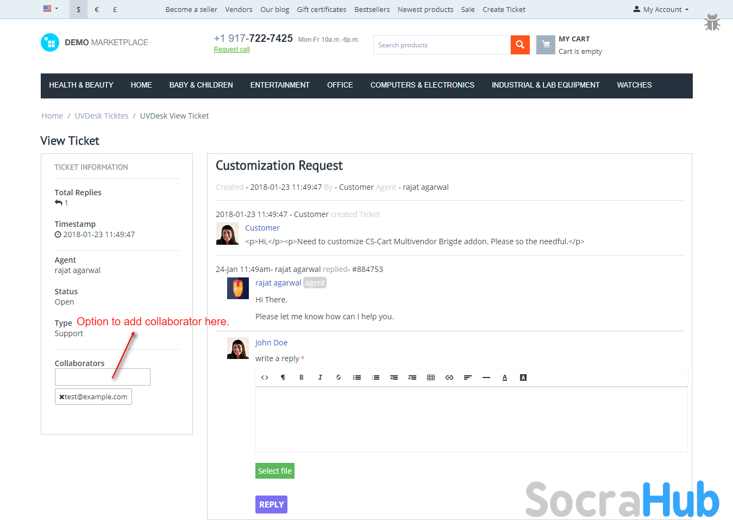Insert ordered numbered list
Viewport: 733px width, 520px height.
pyautogui.click(x=375, y=377)
